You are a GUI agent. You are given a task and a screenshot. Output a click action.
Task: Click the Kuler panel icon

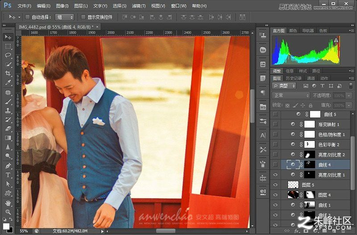263,50
